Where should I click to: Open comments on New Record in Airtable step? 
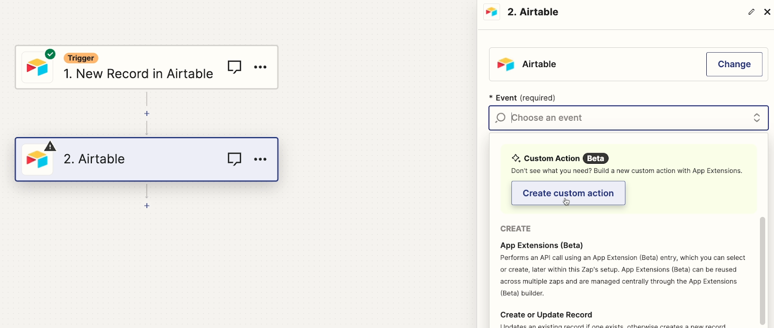[235, 67]
